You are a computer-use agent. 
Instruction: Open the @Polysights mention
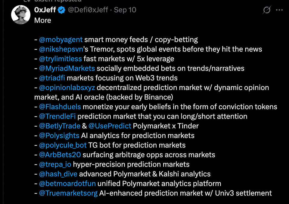click(59, 136)
